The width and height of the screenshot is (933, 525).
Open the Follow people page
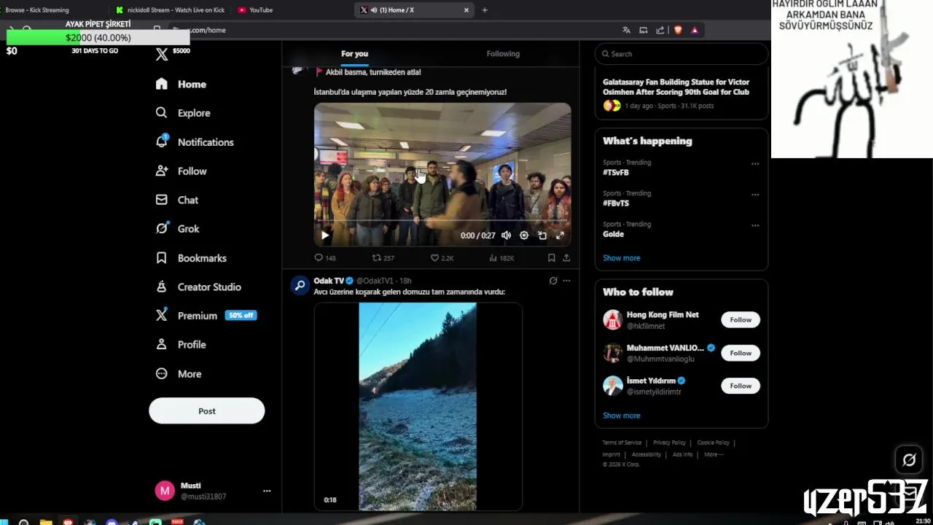tap(181, 171)
